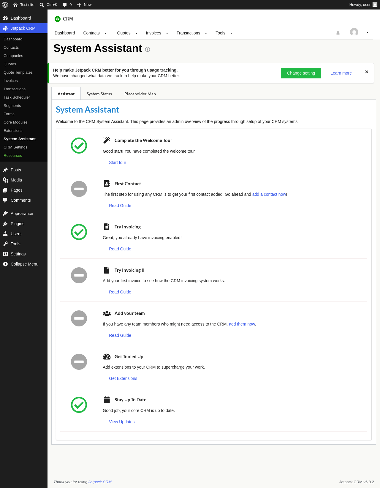Click info icon beside System Assistant title
The width and height of the screenshot is (380, 488).
148,49
